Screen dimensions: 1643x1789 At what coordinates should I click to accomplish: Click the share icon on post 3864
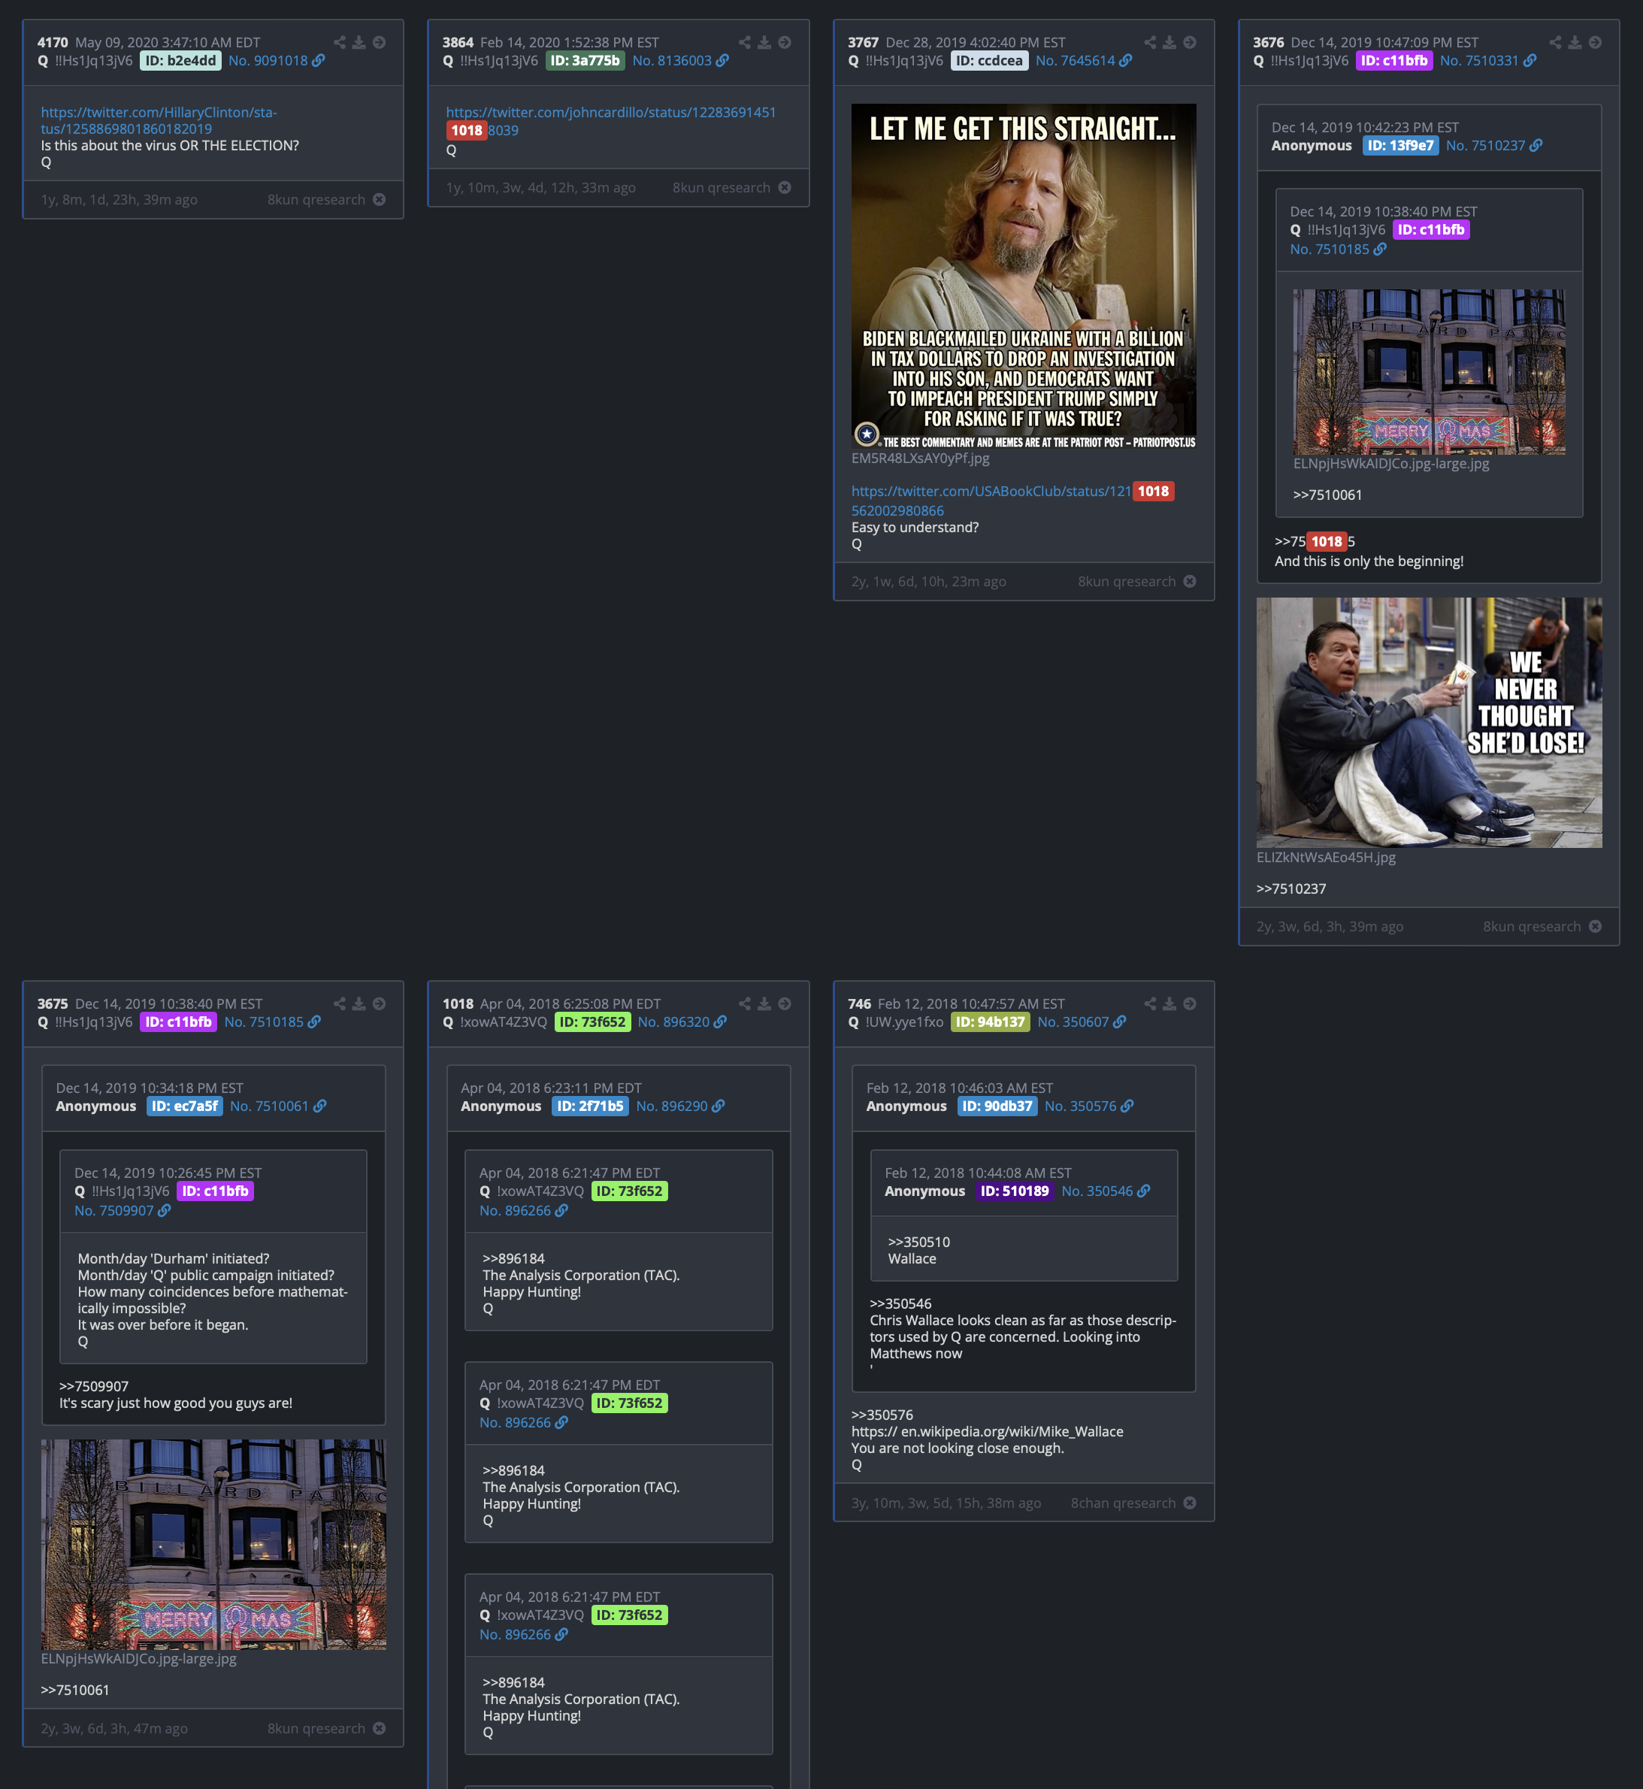745,43
